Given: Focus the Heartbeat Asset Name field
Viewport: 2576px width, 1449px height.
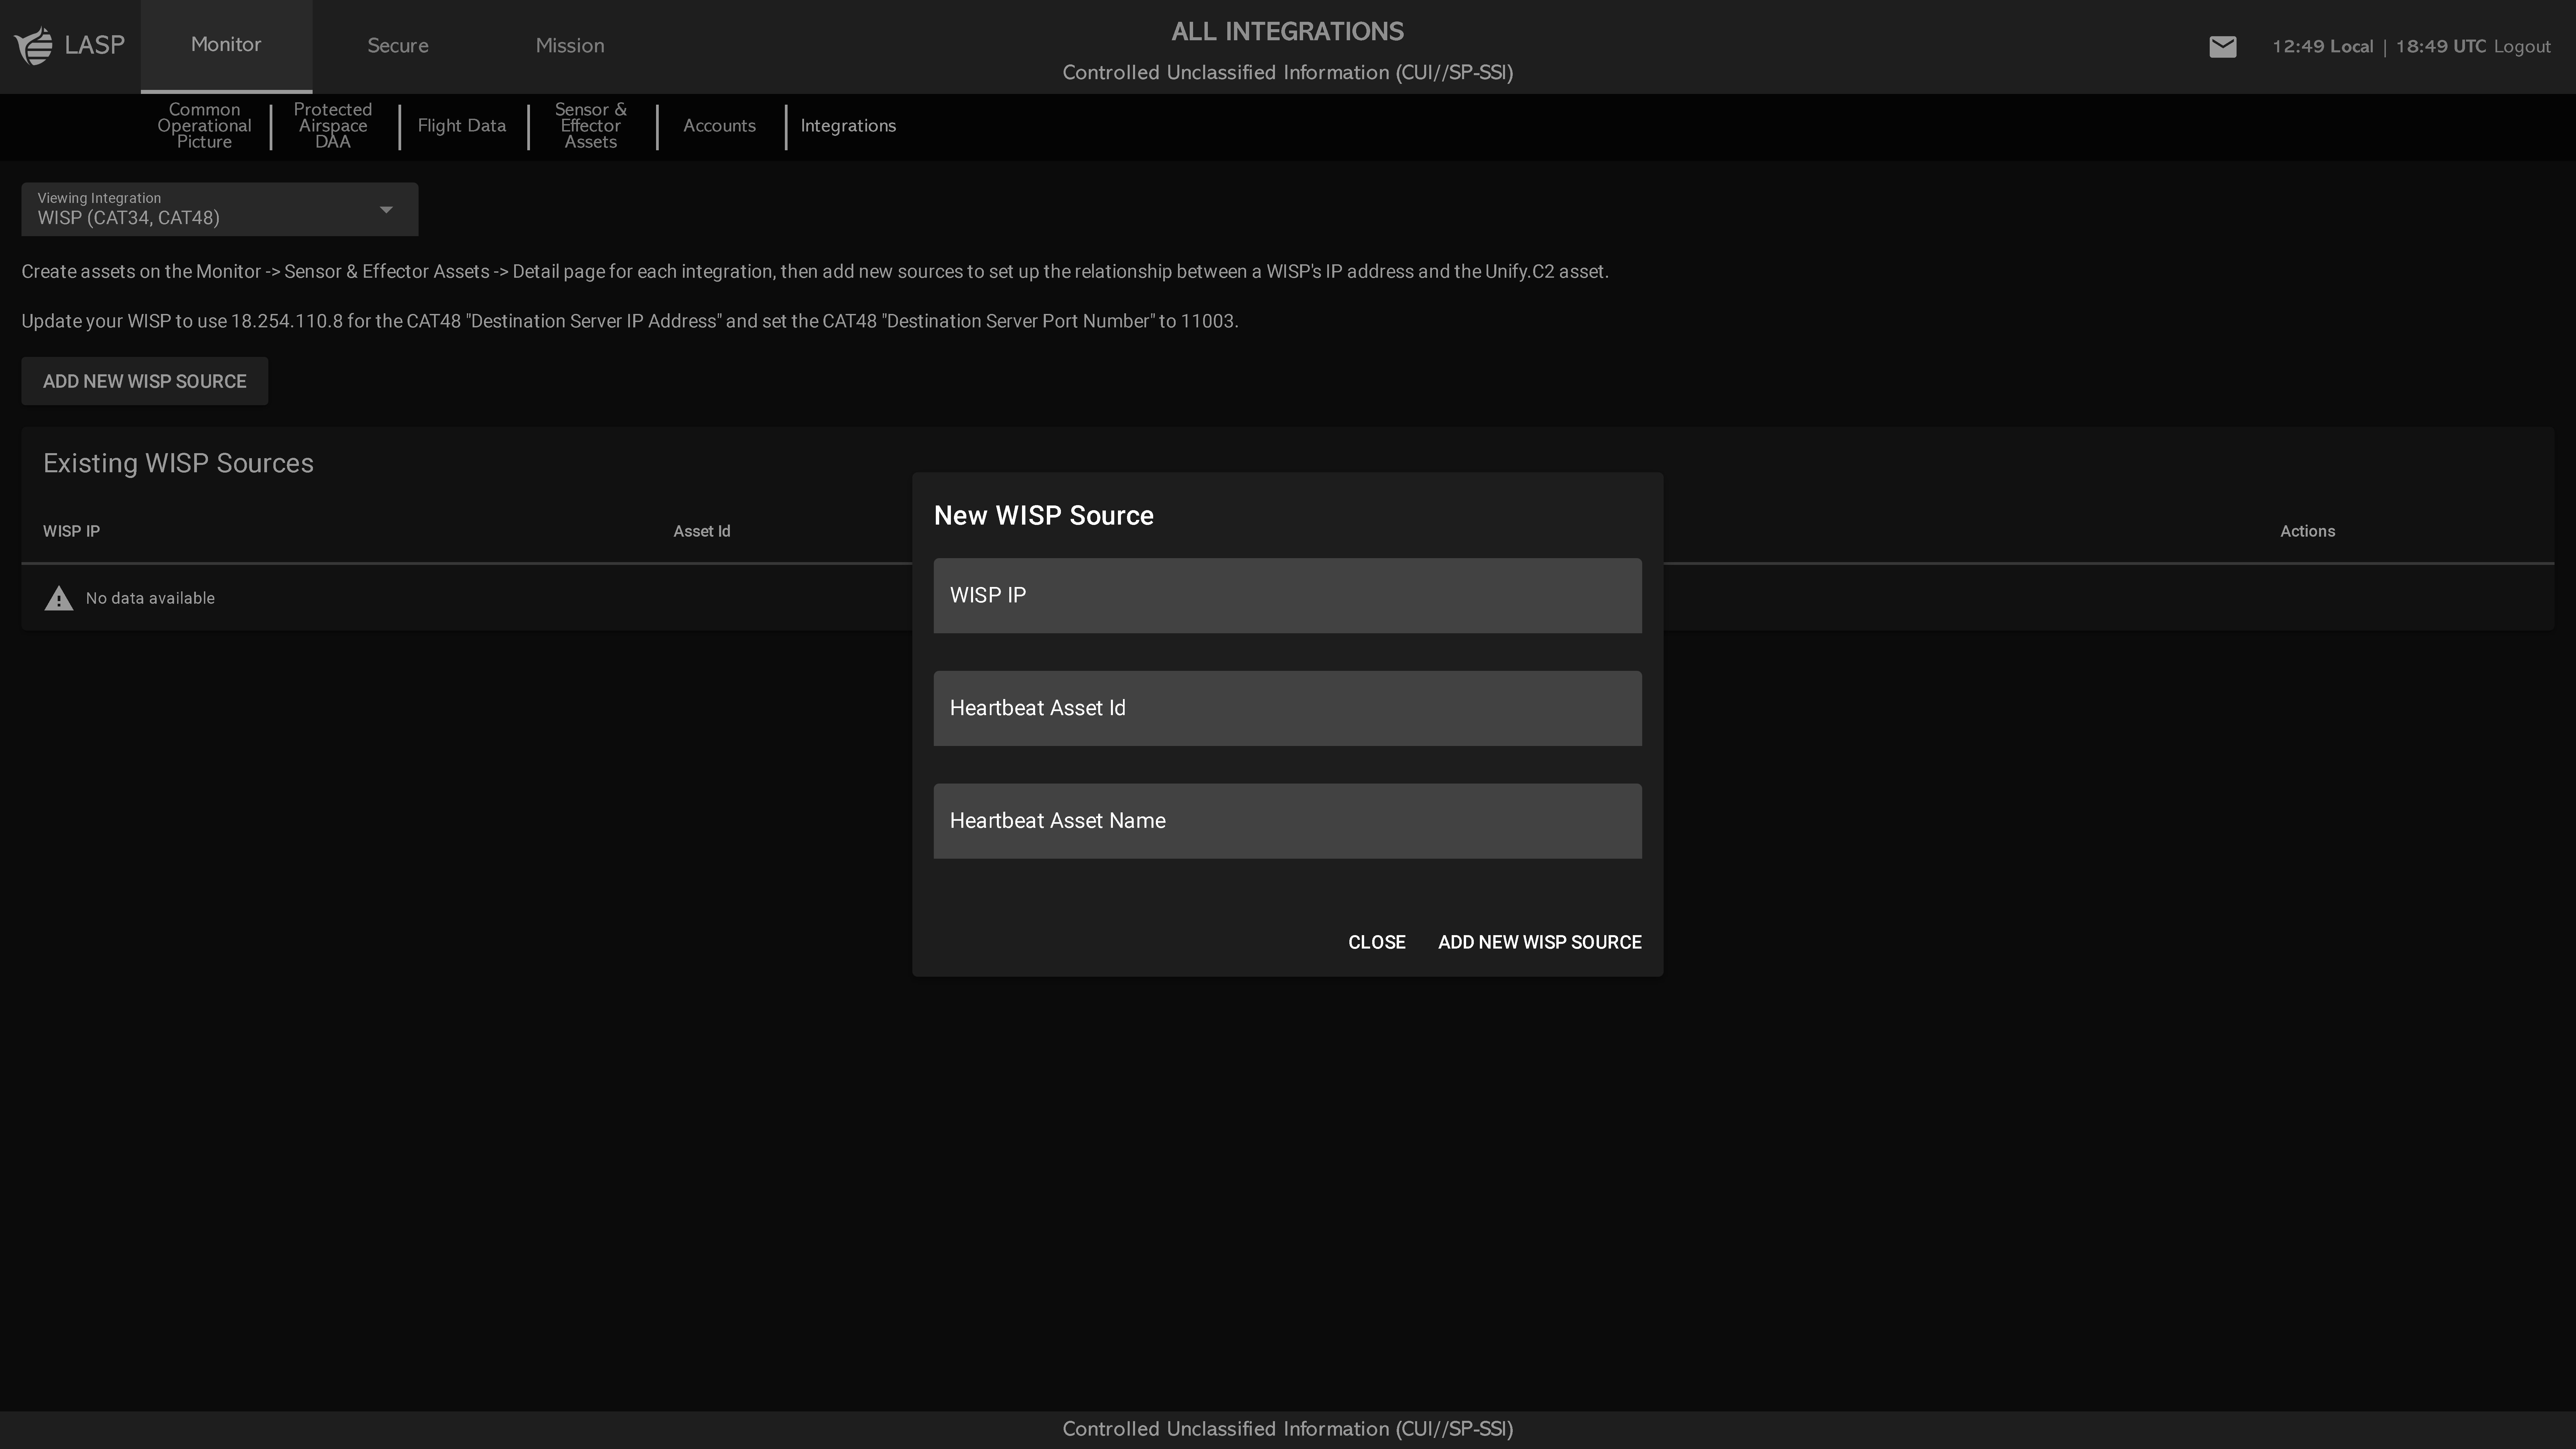Looking at the screenshot, I should 1288,821.
